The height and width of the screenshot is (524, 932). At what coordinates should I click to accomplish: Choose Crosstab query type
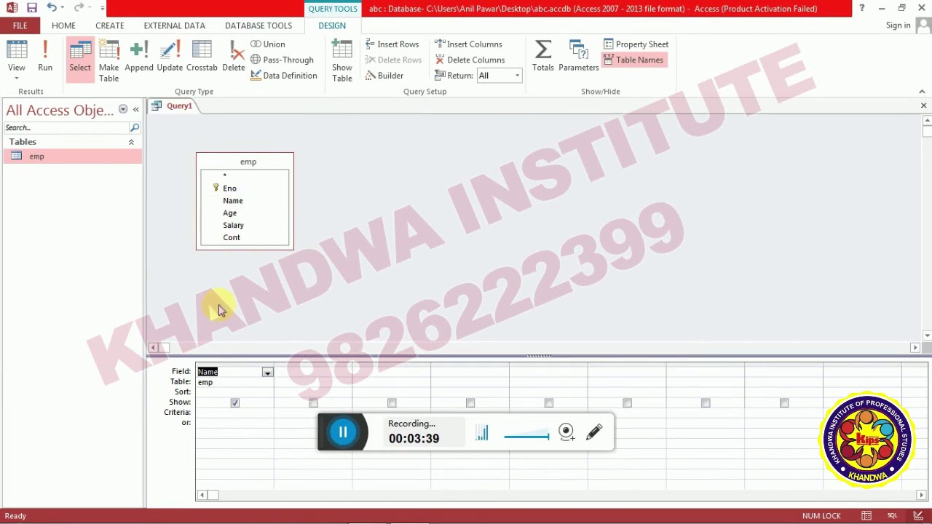coord(202,57)
